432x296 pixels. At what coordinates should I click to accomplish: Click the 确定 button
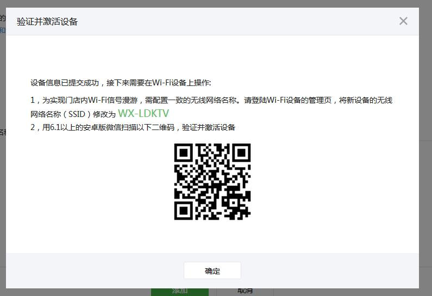(x=212, y=270)
